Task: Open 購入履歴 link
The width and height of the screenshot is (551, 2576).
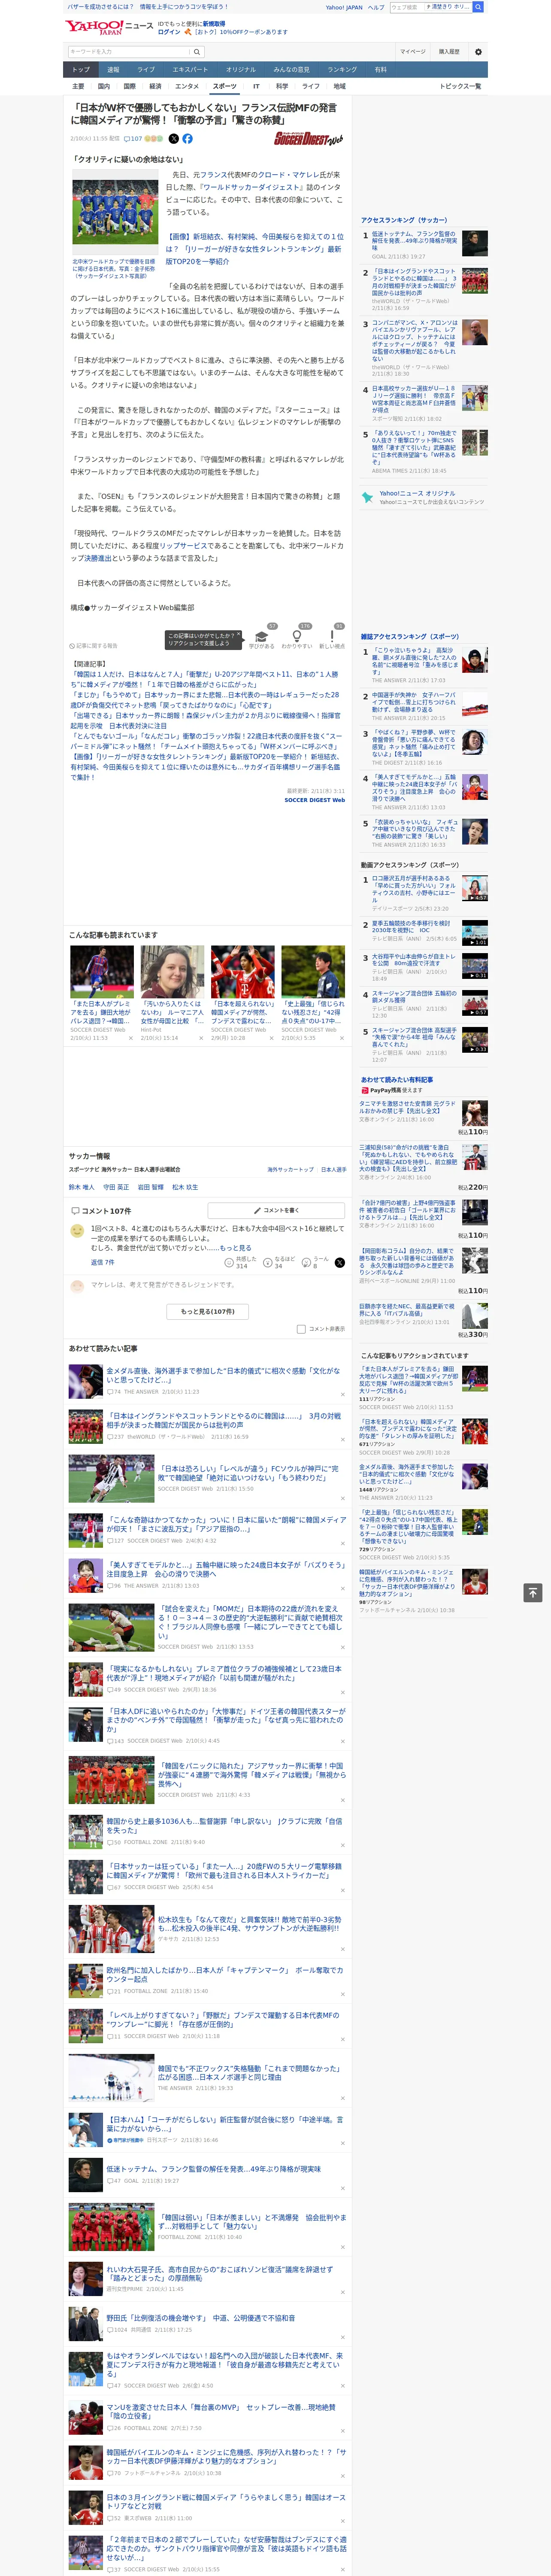Action: click(449, 51)
